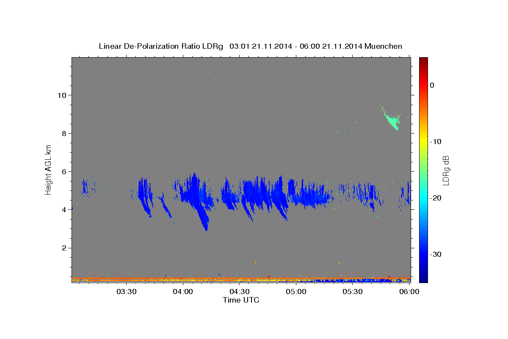Click the colorbar tick label "-20"

pyautogui.click(x=436, y=198)
